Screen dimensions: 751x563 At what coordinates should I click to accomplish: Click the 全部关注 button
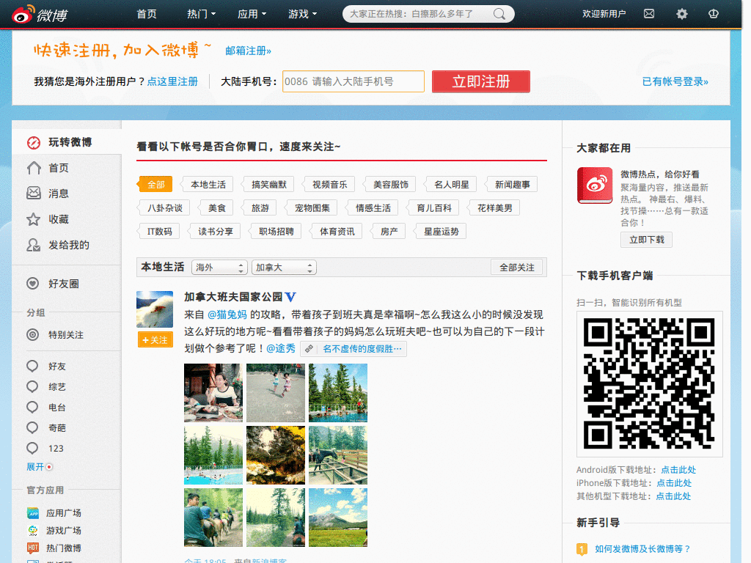tap(517, 267)
